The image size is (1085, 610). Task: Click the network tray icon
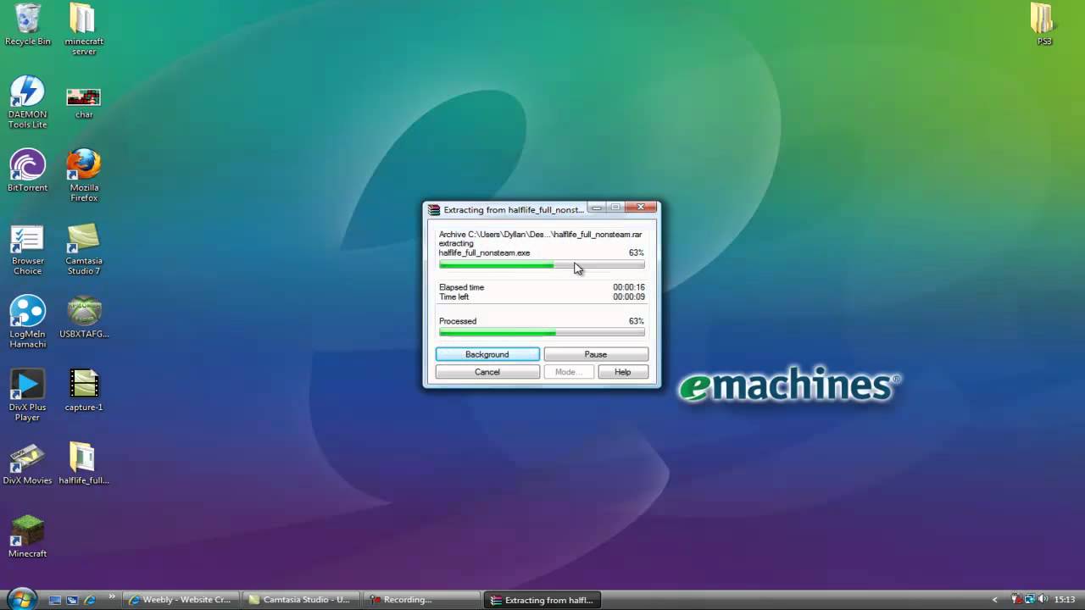1030,600
